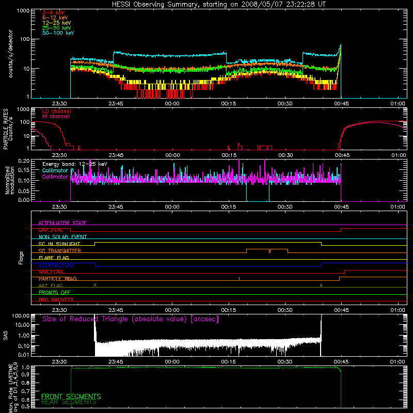The image size is (413, 413).
Task: Select the orange 6-12 keV legend label
Action: [x=55, y=18]
